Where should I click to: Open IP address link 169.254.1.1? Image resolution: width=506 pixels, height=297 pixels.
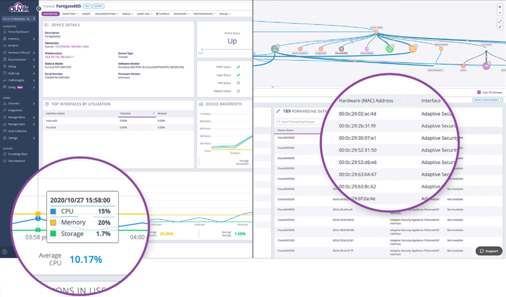[x=66, y=57]
